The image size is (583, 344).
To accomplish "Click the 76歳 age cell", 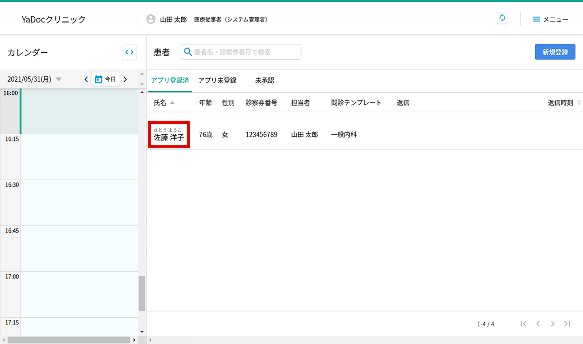I will click(206, 135).
